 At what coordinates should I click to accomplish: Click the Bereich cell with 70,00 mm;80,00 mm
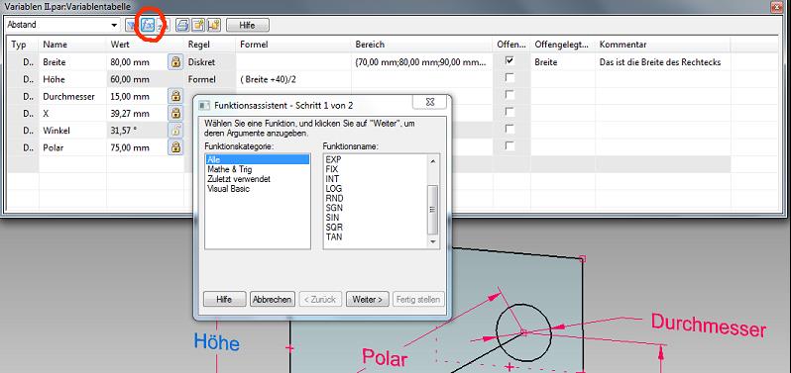tap(422, 62)
